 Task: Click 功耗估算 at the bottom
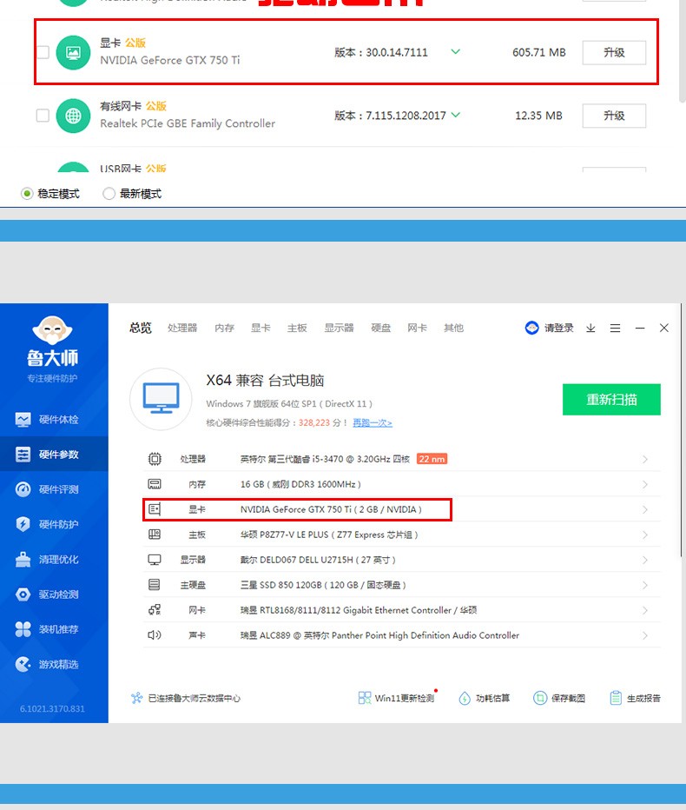tap(485, 698)
